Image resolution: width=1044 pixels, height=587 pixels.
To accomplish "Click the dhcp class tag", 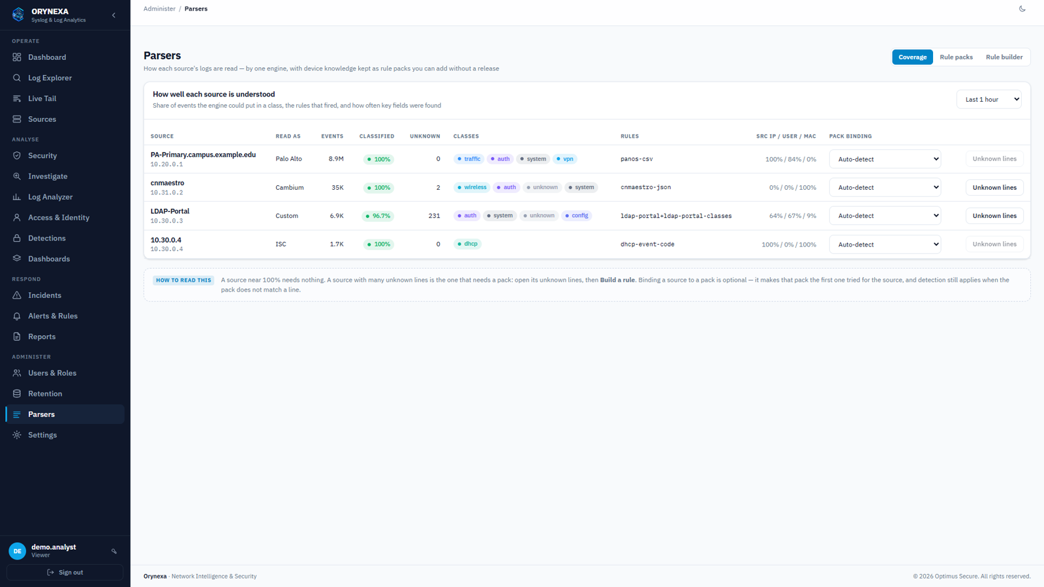I will (467, 244).
